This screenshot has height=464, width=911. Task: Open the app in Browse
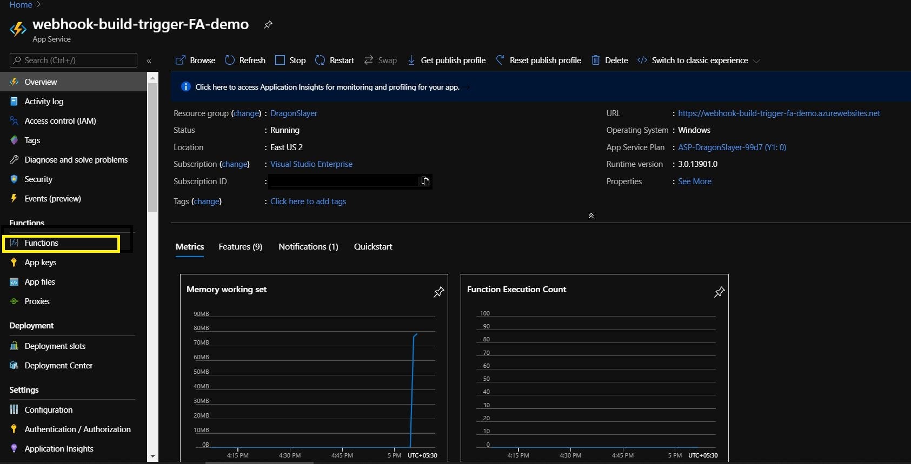pyautogui.click(x=195, y=60)
